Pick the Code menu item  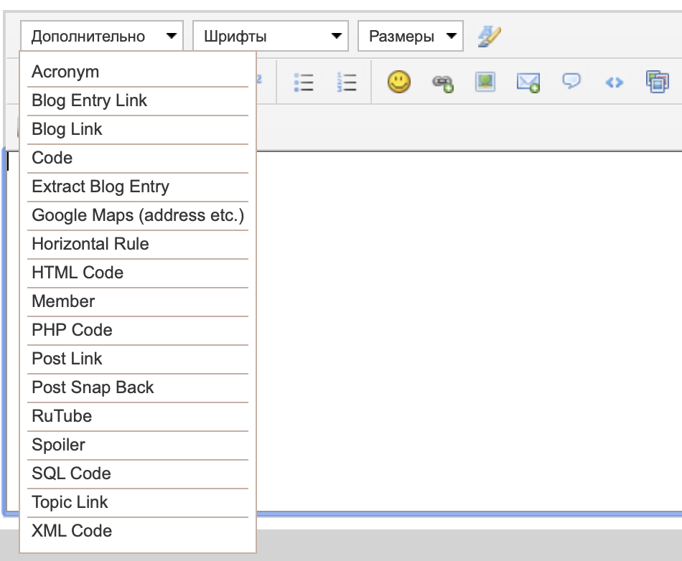pos(137,158)
